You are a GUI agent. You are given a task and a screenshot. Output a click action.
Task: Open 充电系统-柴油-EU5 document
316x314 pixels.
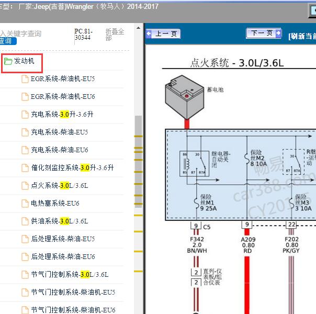(60, 132)
